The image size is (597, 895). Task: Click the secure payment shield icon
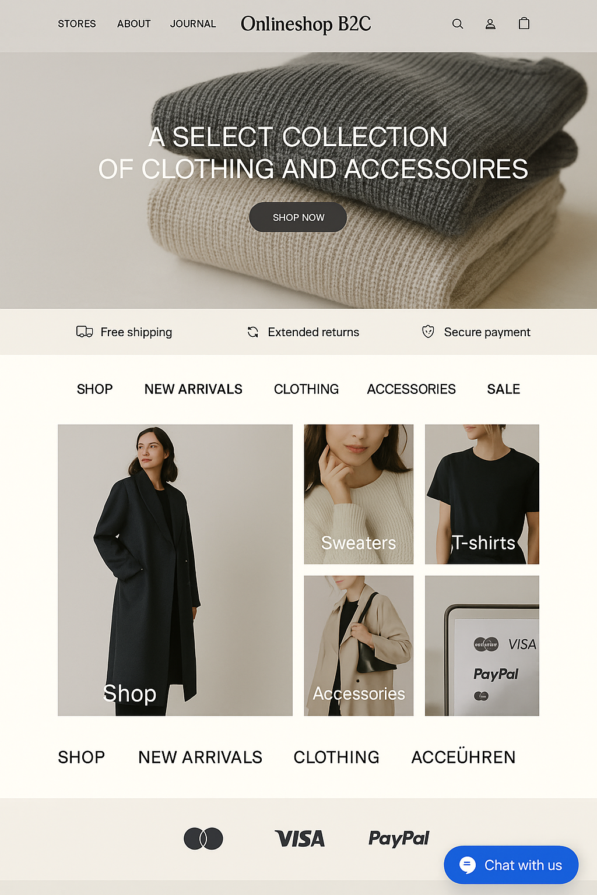coord(428,332)
